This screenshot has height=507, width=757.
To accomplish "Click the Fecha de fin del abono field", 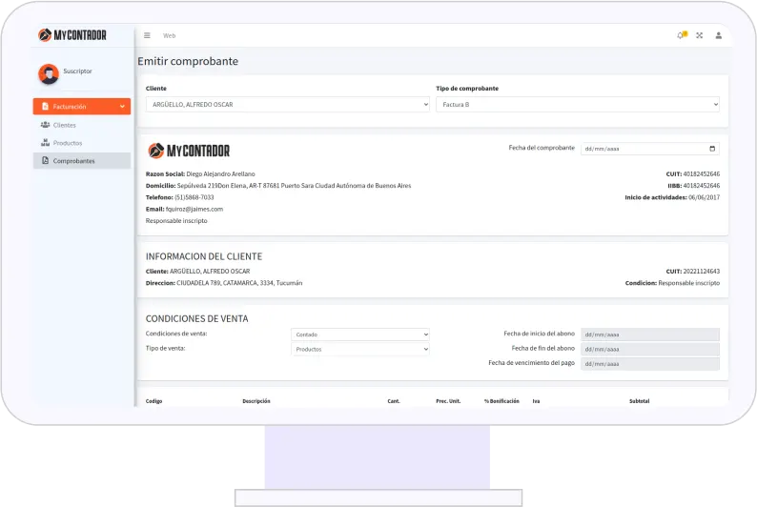I will click(x=649, y=349).
